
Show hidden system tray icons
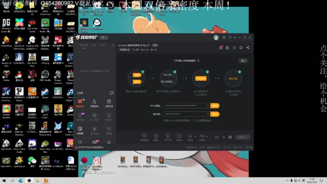pos(287,180)
